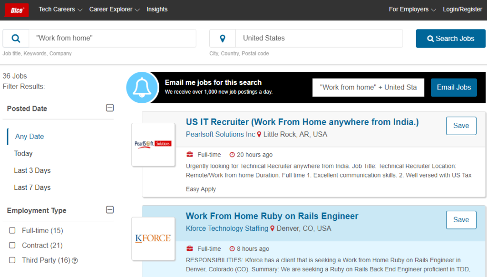Open the Tech Careers dropdown menu
The height and width of the screenshot is (277, 487).
(x=60, y=10)
